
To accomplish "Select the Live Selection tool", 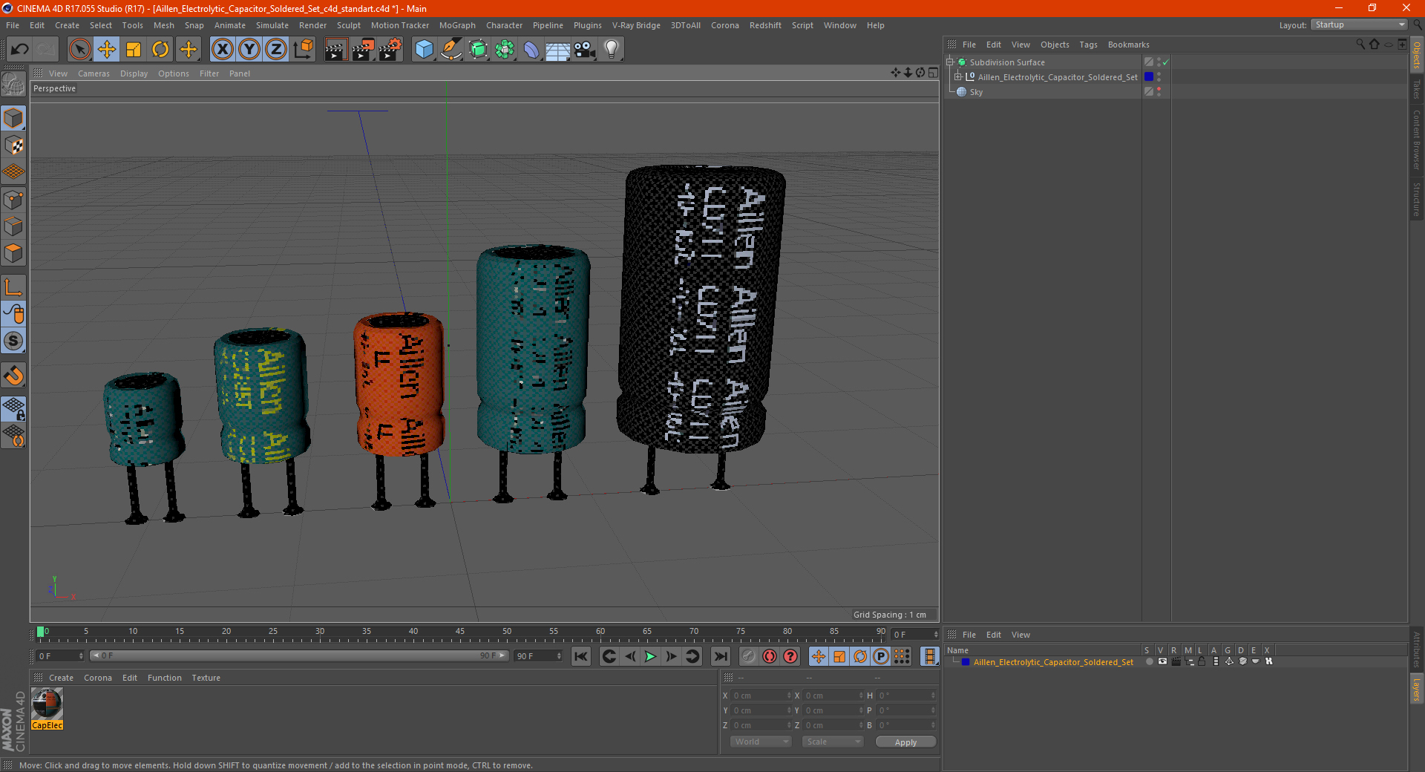I will point(79,50).
